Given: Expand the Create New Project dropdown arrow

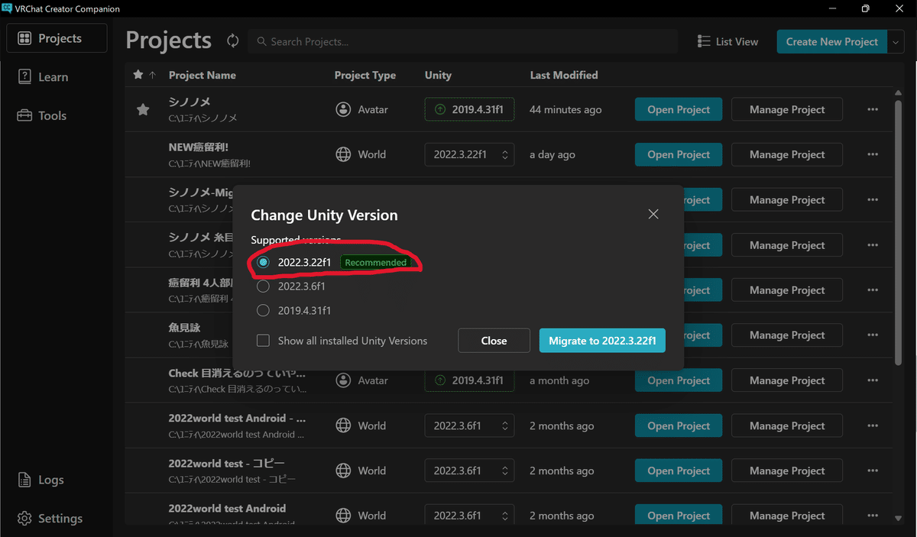Looking at the screenshot, I should [896, 41].
